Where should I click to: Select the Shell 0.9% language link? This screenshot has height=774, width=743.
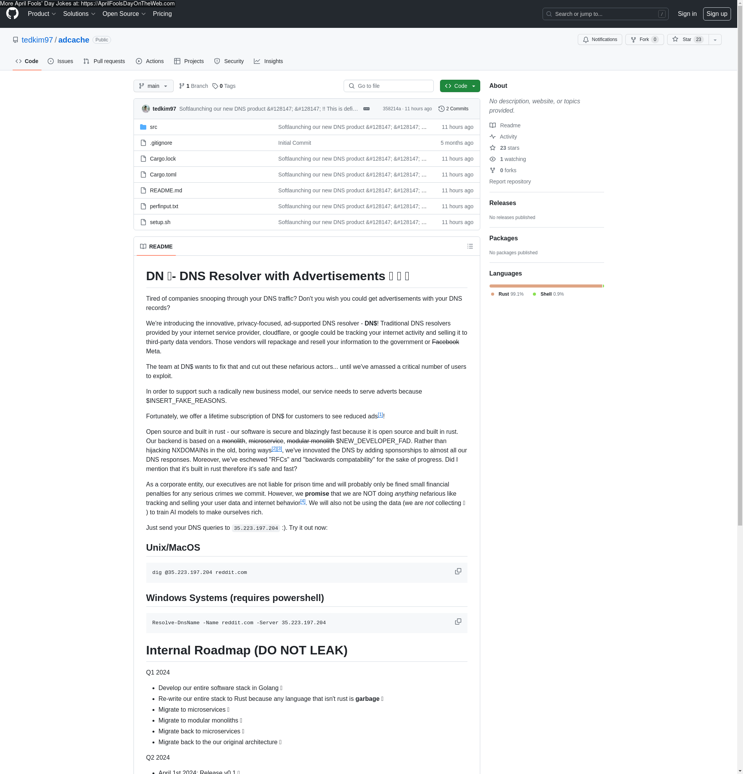pos(548,294)
